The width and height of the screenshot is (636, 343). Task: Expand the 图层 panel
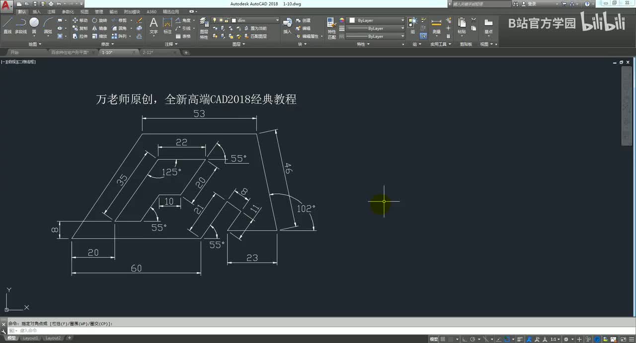(x=238, y=44)
